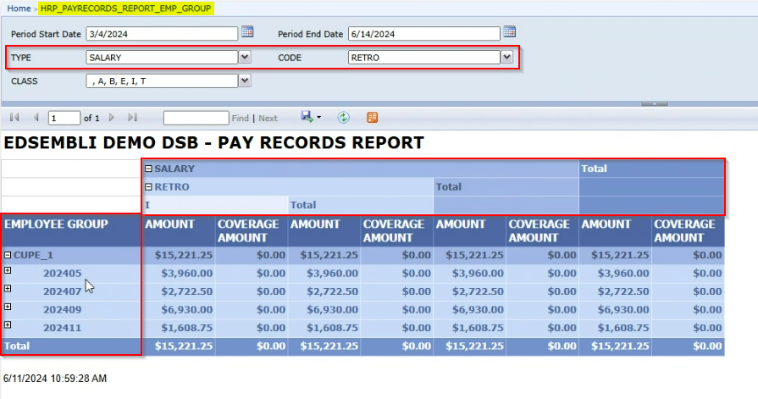Click the TYPE field showing SALARY
Viewport: 758px width, 399px height.
point(162,57)
